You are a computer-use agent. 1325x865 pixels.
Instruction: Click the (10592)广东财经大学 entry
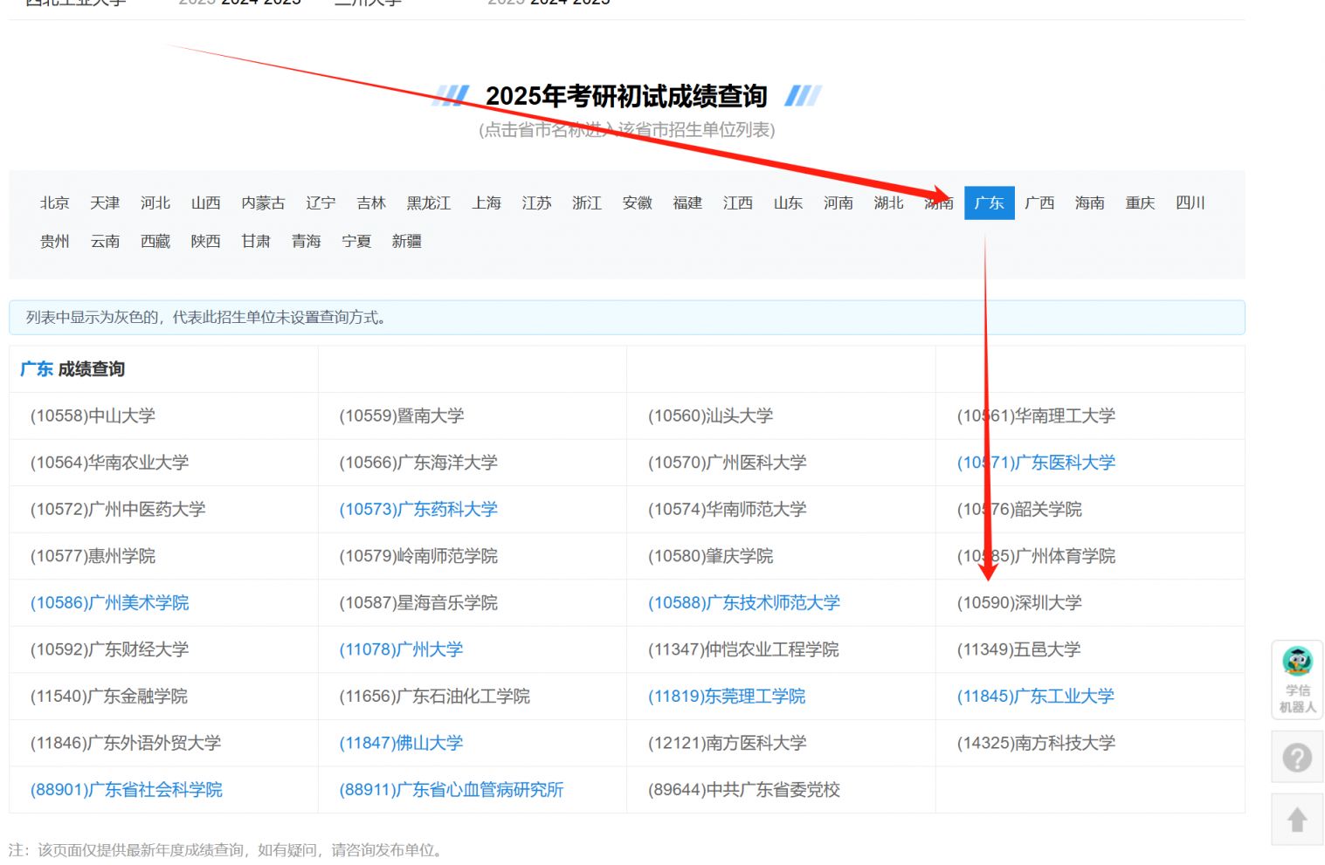tap(110, 649)
